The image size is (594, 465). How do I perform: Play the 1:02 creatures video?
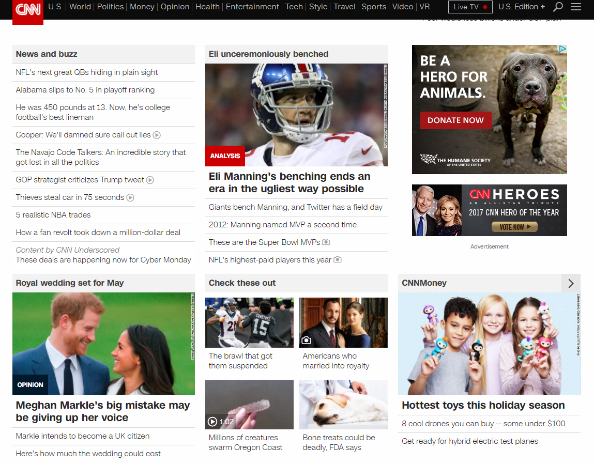pos(212,422)
